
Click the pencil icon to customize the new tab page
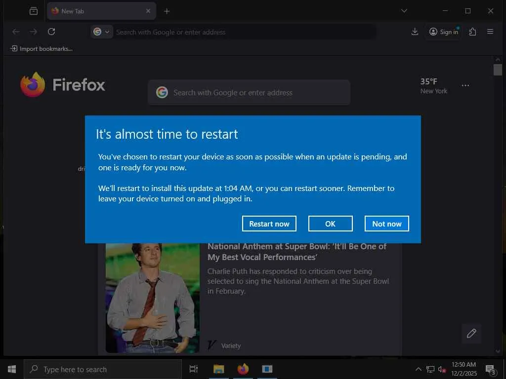(471, 333)
